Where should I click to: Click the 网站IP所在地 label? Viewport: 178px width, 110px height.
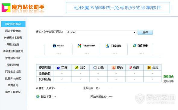point(99,97)
